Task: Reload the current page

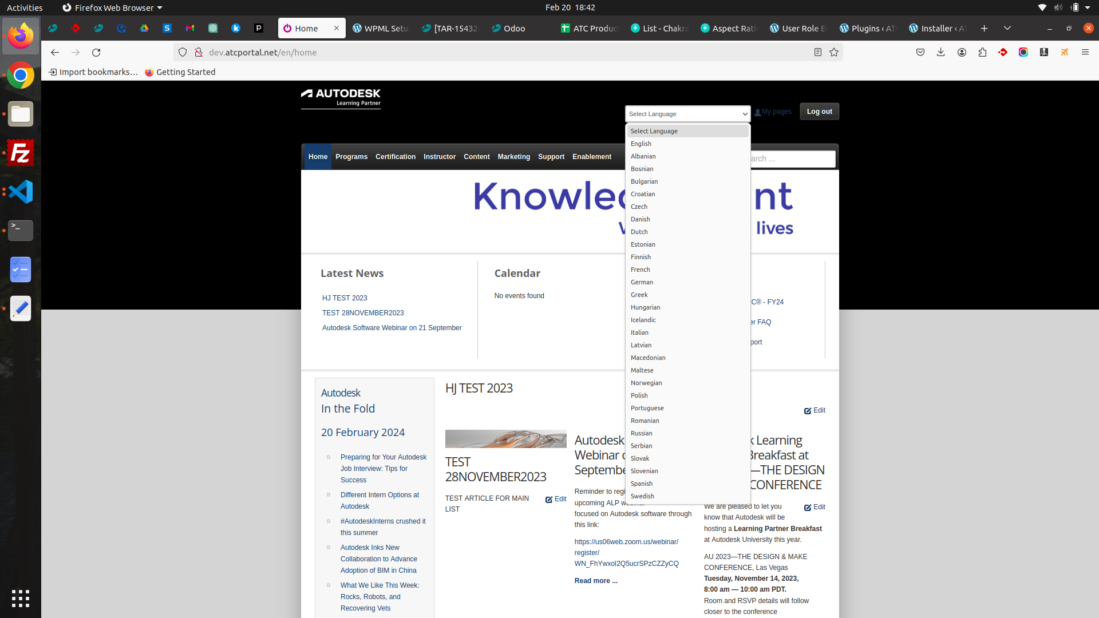Action: click(x=96, y=52)
